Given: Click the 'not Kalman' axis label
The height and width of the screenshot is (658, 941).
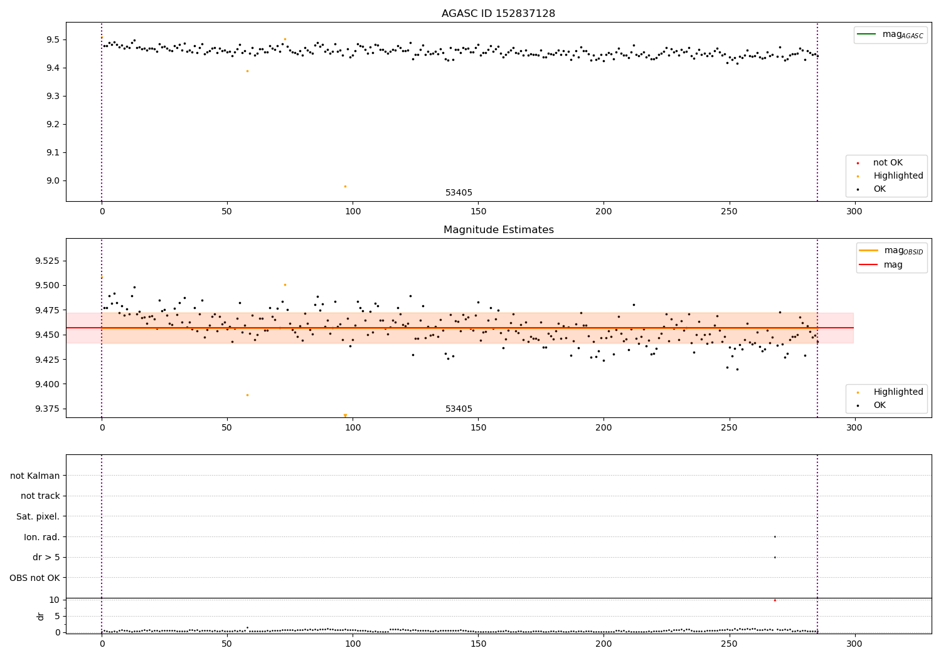Looking at the screenshot, I should 35,476.
